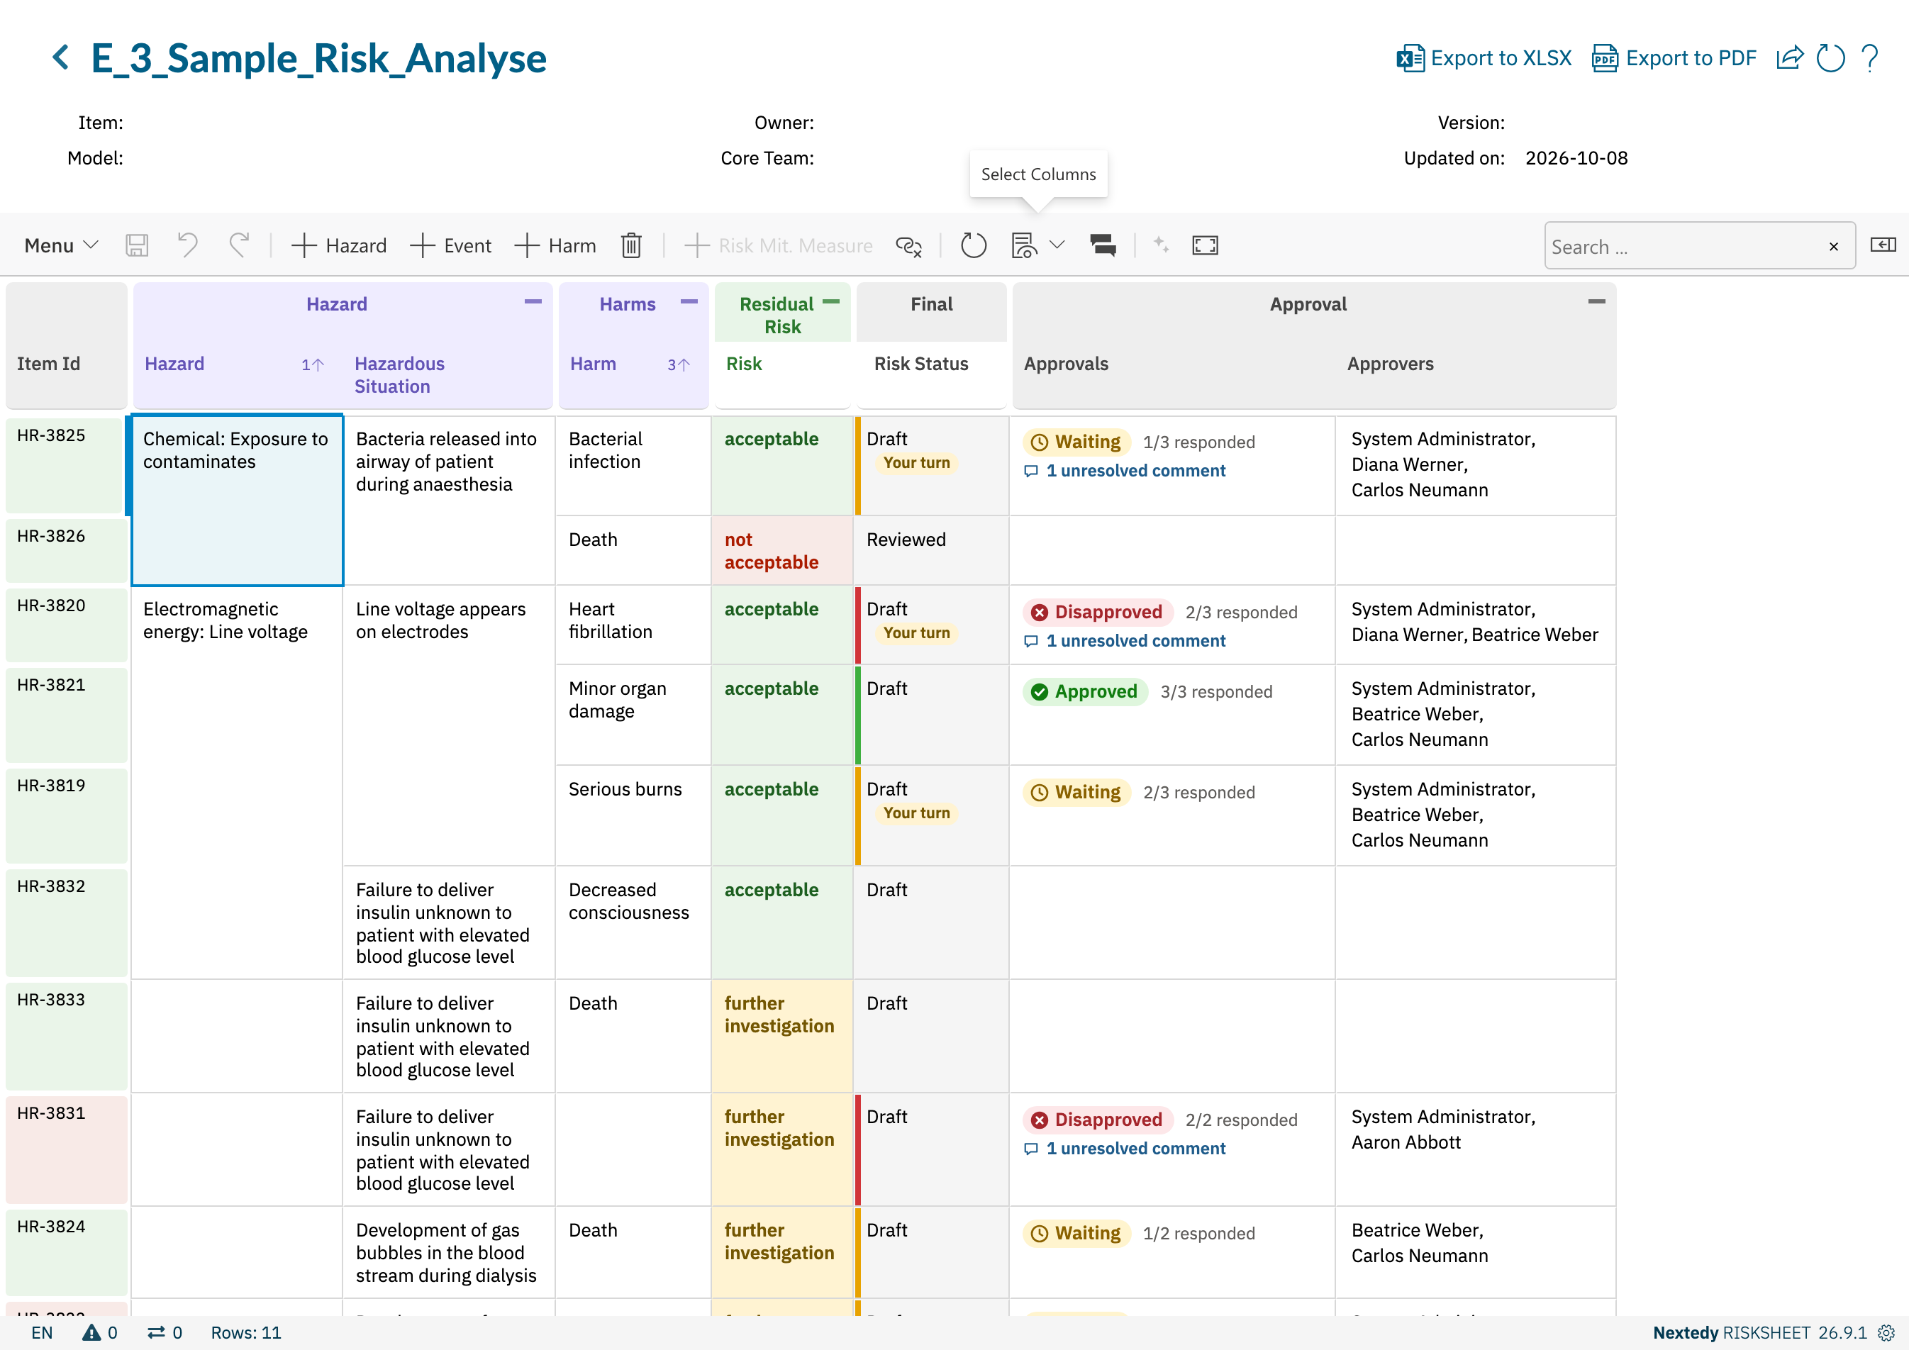
Task: Click the Waiting badge for HR-3824
Action: (1076, 1234)
